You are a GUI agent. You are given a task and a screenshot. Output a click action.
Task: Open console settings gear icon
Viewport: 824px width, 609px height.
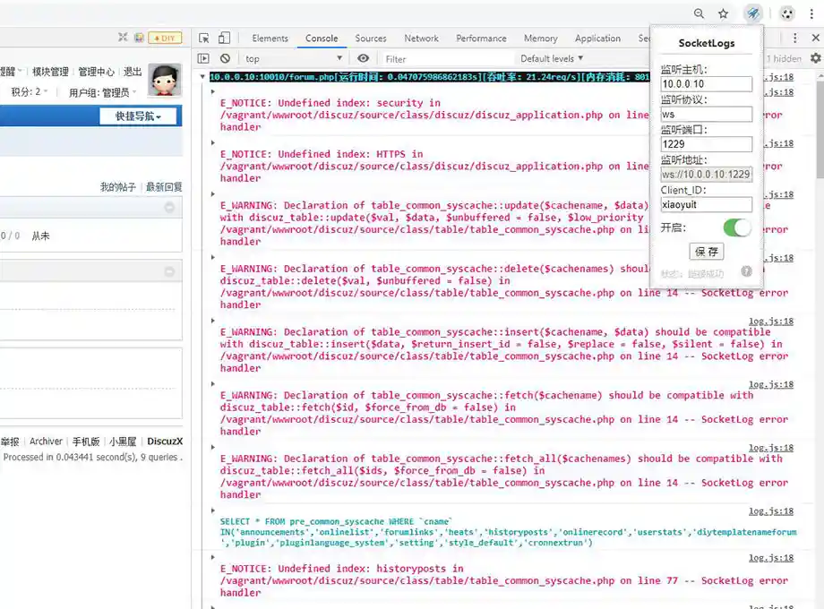pyautogui.click(x=815, y=58)
